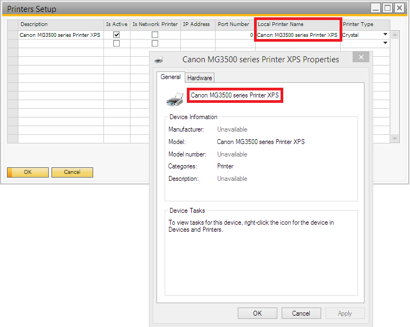Open Printer Type dropdown showing Crystal

pos(385,35)
